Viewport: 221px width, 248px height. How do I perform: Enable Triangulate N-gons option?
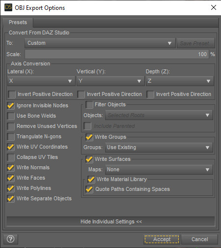pyautogui.click(x=11, y=136)
